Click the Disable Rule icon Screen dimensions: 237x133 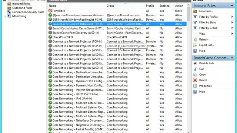[195, 63]
